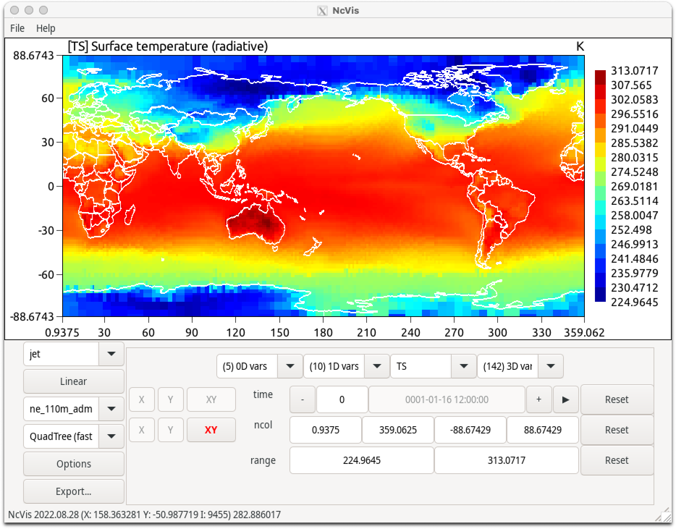Screen dimensions: 676x529
Task: Open the (5) 0D vars dropdown arrow
Action: [x=290, y=366]
